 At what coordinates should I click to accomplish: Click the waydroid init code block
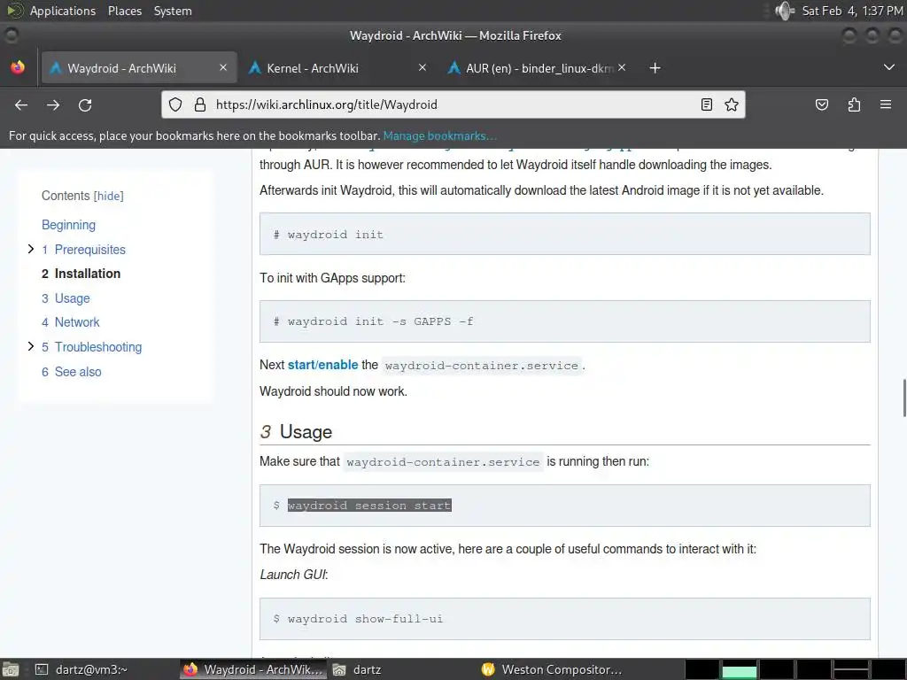[x=564, y=234]
